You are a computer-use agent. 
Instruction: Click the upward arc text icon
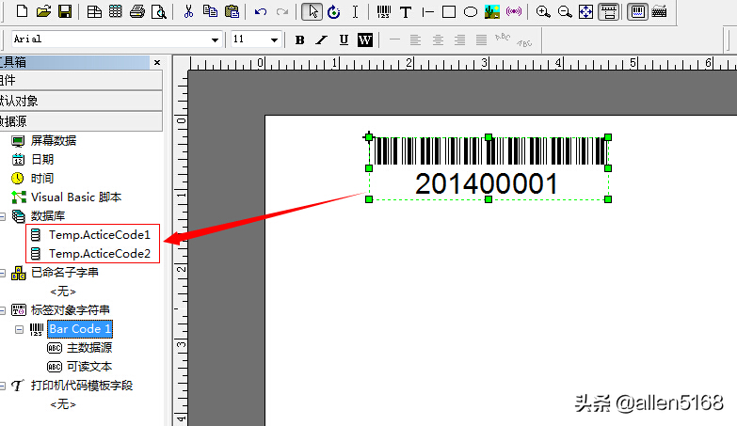(x=503, y=37)
